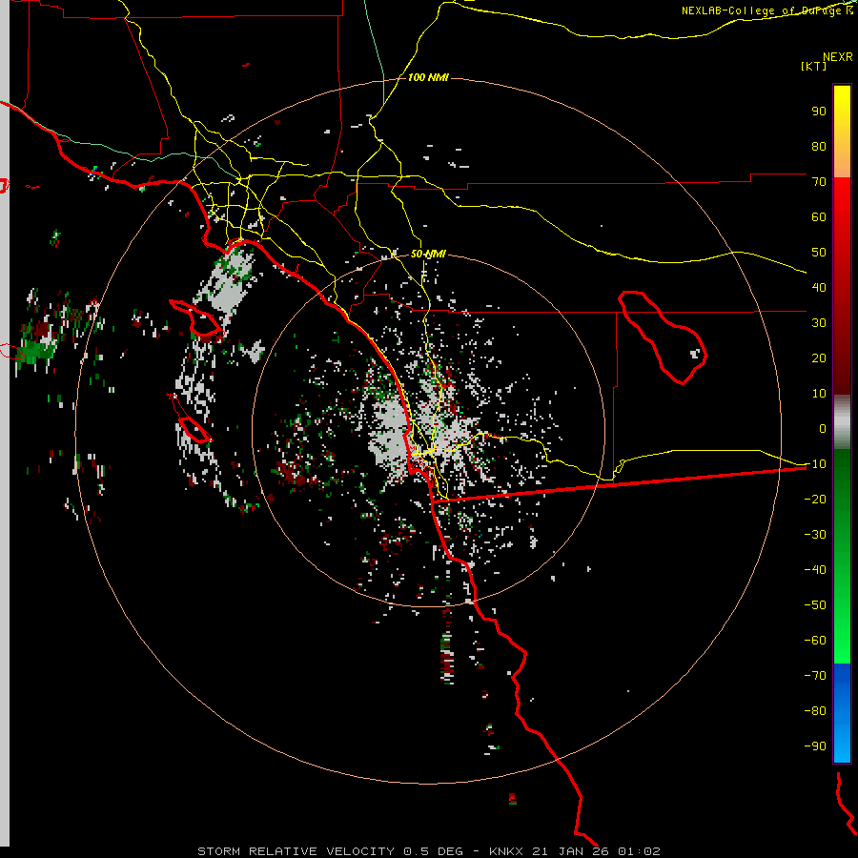Select the -70 value on velocity scale
Image resolution: width=858 pixels, height=858 pixels.
[x=815, y=676]
